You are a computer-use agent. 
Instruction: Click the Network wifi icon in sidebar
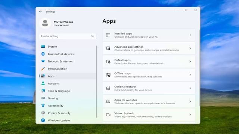point(43,61)
